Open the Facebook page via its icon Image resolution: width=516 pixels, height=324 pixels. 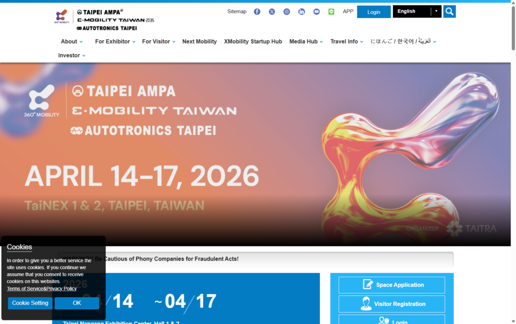click(x=256, y=11)
